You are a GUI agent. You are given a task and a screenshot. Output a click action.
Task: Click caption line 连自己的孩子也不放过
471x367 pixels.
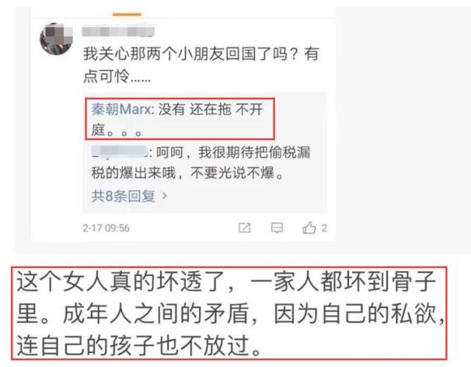[x=138, y=346]
